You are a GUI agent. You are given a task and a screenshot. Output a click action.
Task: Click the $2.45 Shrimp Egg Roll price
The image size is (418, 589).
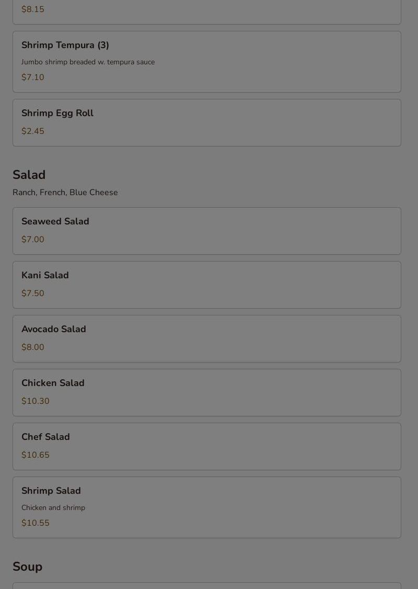coord(33,131)
